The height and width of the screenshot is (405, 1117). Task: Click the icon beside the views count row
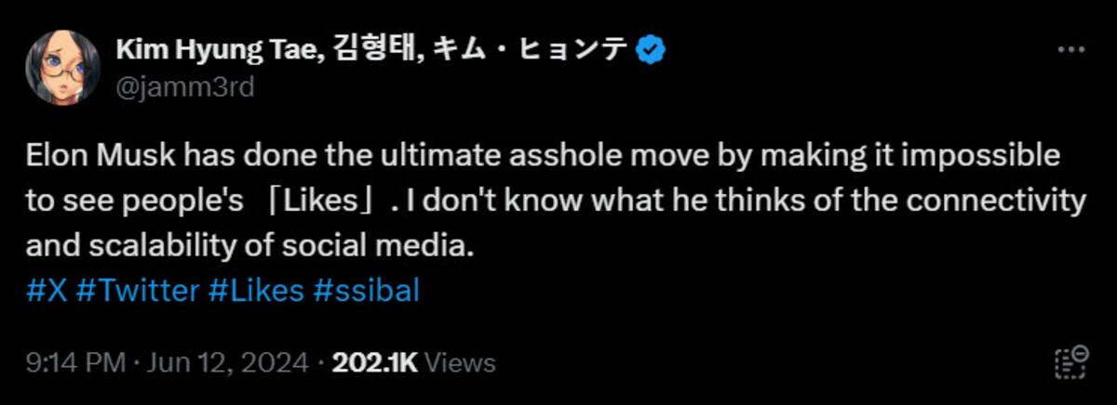1070,362
